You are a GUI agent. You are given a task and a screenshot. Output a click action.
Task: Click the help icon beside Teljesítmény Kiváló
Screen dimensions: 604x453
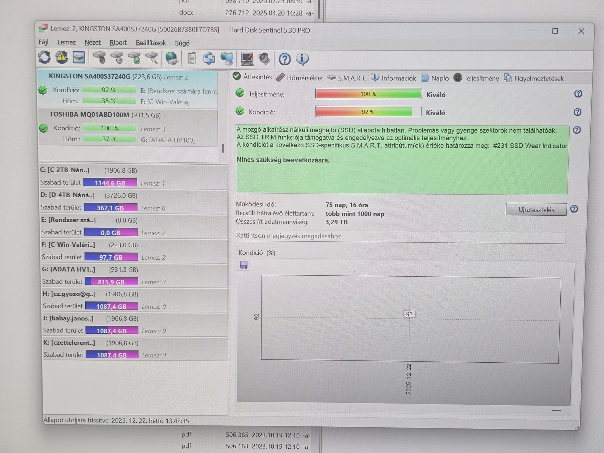tap(578, 94)
